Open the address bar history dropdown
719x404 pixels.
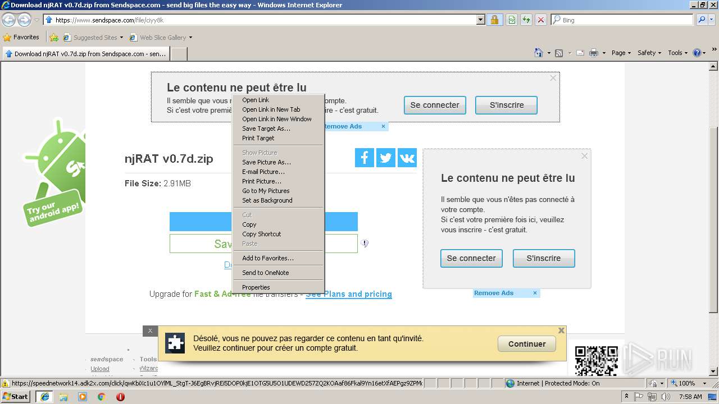point(481,20)
